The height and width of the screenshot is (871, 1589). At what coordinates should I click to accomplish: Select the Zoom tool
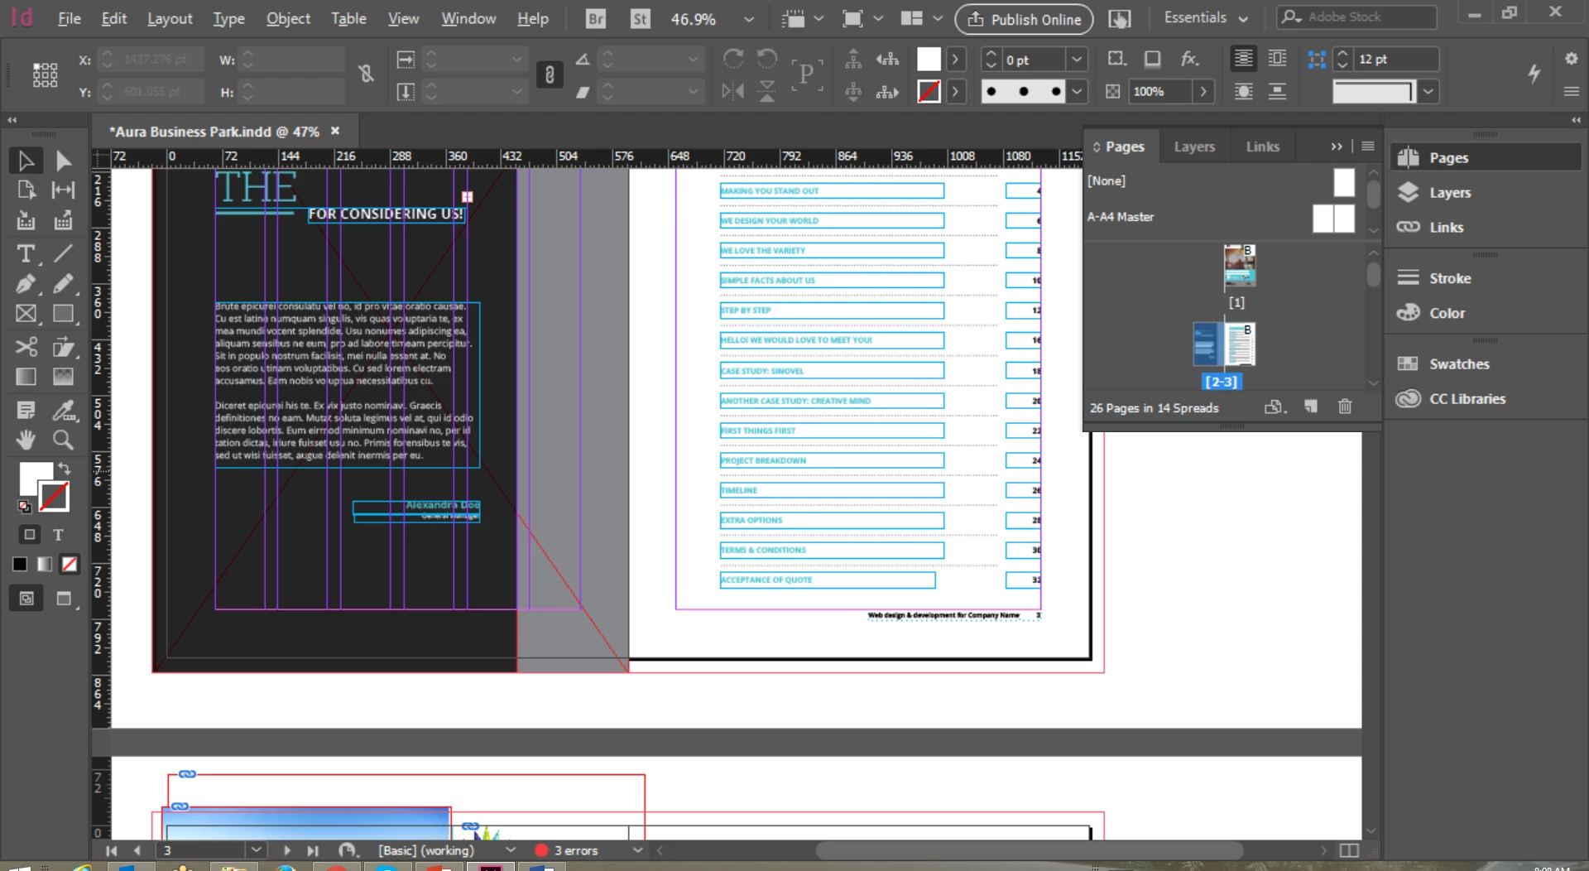63,440
